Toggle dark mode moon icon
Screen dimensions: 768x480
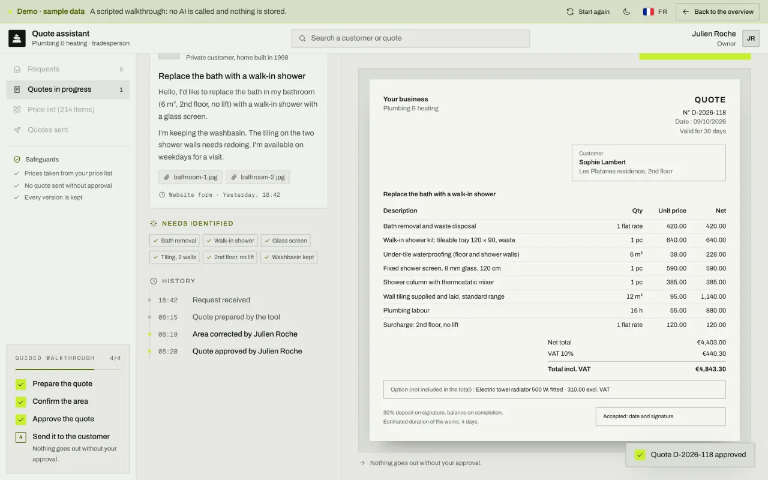(x=627, y=11)
